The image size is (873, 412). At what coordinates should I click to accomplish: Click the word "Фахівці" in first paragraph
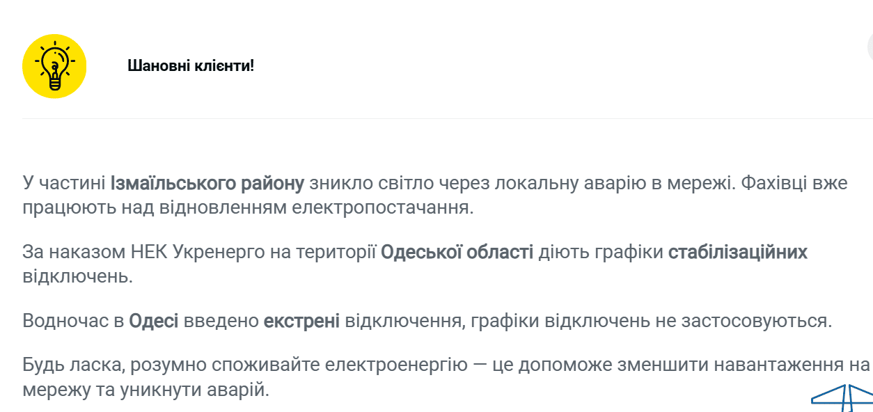776,184
